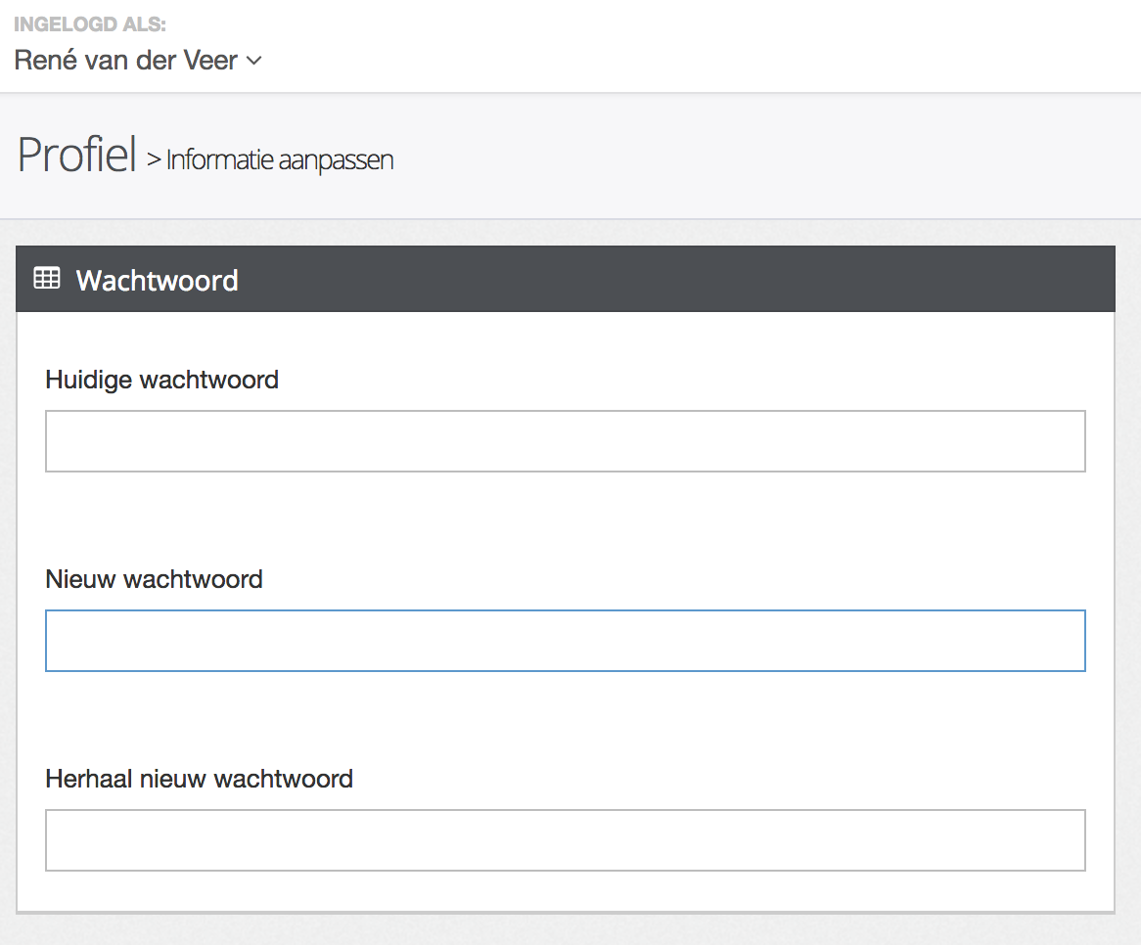Focus the Huidige wachtwoord input field
1141x945 pixels.
pyautogui.click(x=566, y=440)
